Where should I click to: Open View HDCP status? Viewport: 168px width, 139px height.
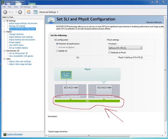[x=16, y=45]
